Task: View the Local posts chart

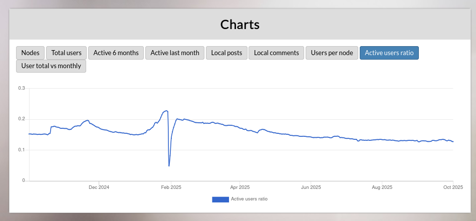Action: (226, 53)
